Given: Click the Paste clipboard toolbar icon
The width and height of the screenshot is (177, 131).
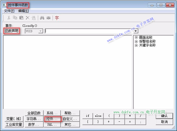Looking at the screenshot, I should tap(21, 18).
